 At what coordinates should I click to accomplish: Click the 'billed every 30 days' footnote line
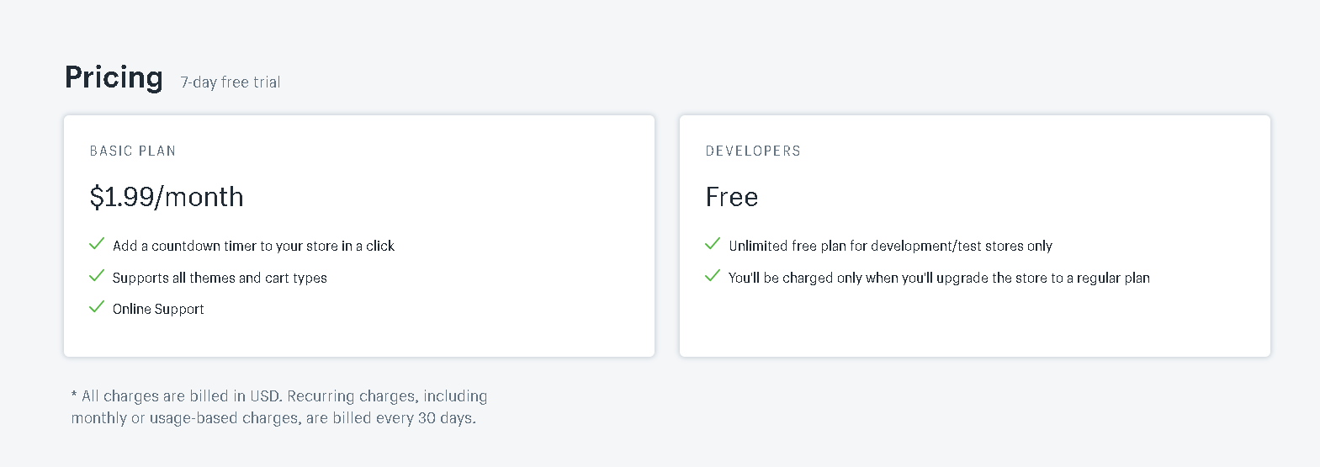pyautogui.click(x=273, y=418)
